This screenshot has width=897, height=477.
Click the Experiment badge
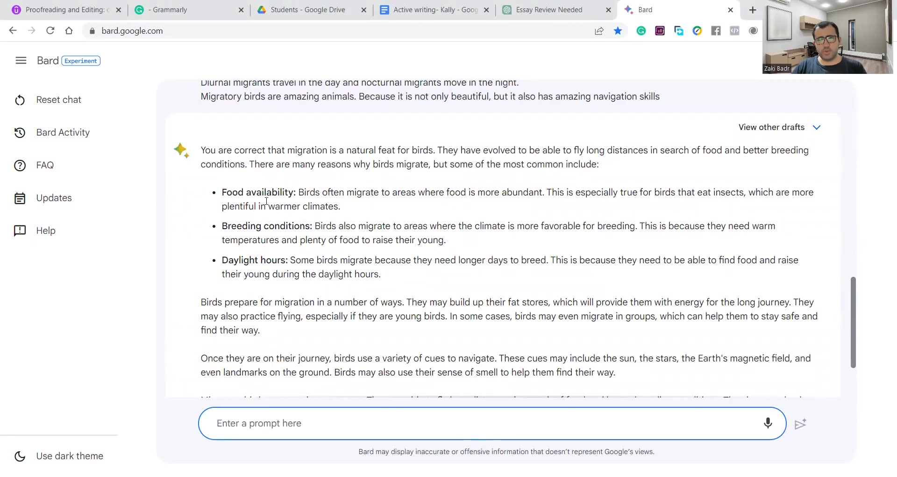[x=81, y=61]
